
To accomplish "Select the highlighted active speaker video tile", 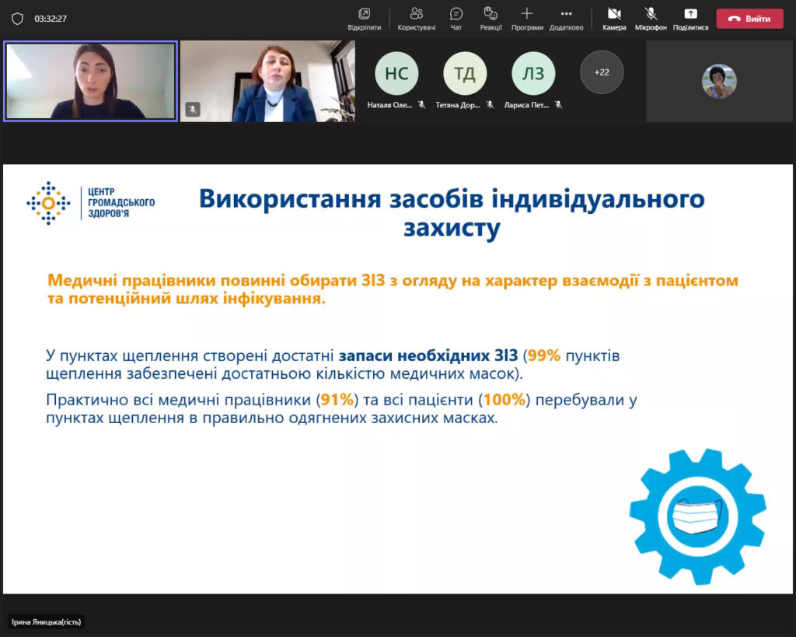I will tap(91, 81).
